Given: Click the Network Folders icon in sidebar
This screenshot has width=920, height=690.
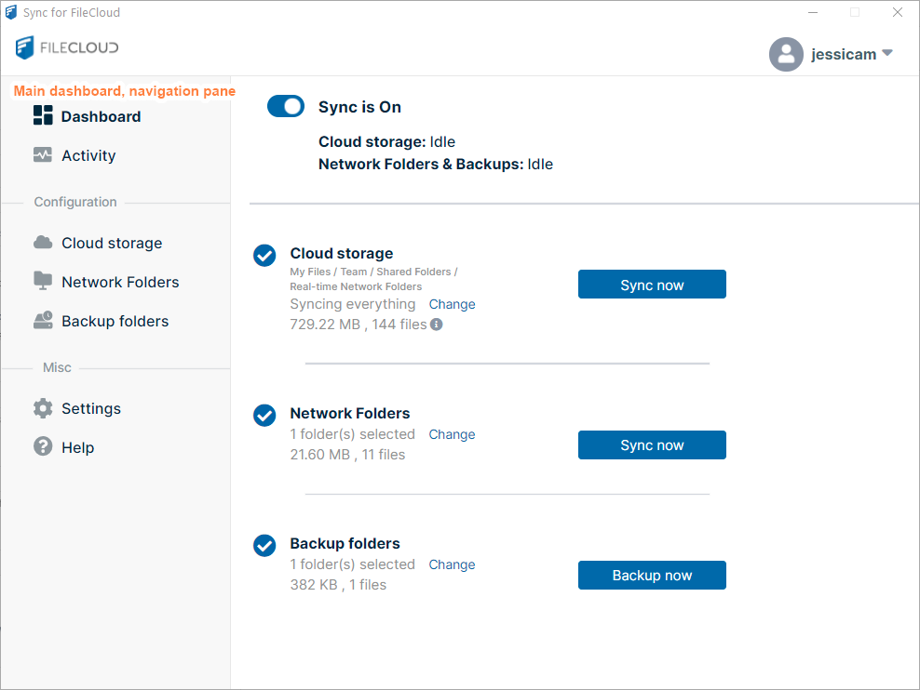Looking at the screenshot, I should click(43, 281).
